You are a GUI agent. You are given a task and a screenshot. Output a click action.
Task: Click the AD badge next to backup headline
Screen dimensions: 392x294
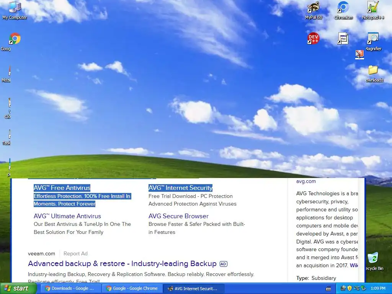click(224, 264)
